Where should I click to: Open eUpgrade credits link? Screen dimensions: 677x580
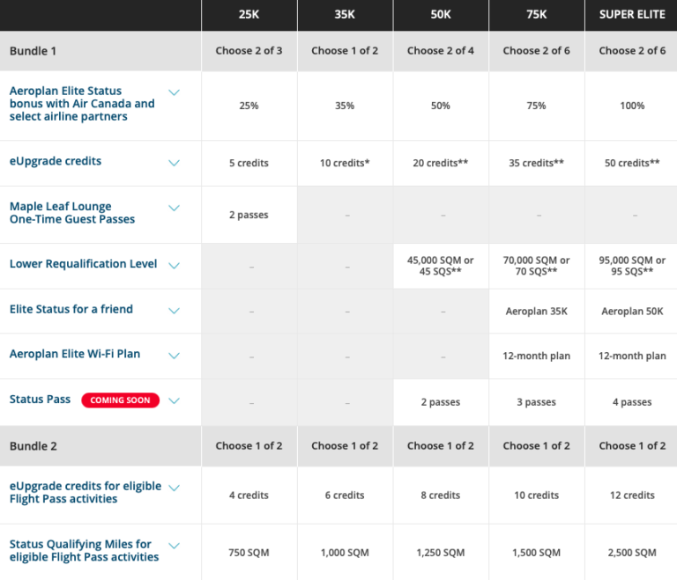click(x=56, y=161)
